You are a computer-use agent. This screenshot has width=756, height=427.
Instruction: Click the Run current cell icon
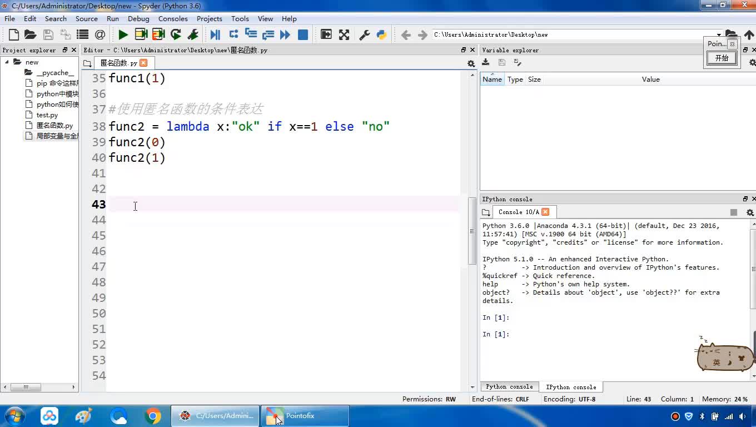(x=141, y=34)
